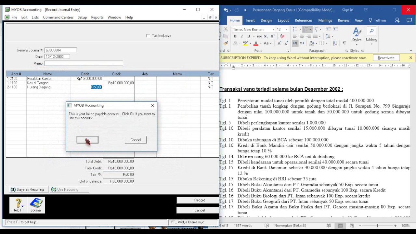Open MYOB Reports menu

pyautogui.click(x=97, y=17)
